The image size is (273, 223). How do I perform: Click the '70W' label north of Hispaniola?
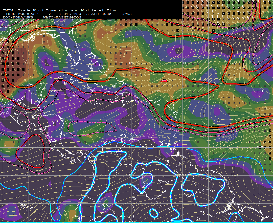click(132, 63)
